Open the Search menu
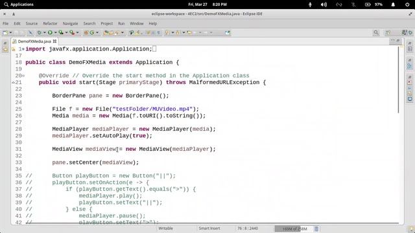 pos(89,23)
